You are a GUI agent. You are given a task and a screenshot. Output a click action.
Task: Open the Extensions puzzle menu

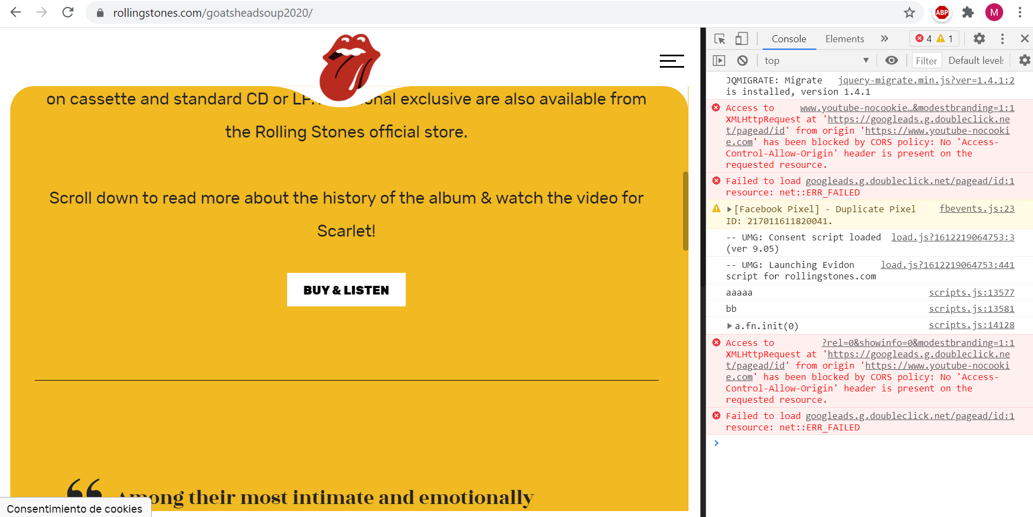point(968,12)
